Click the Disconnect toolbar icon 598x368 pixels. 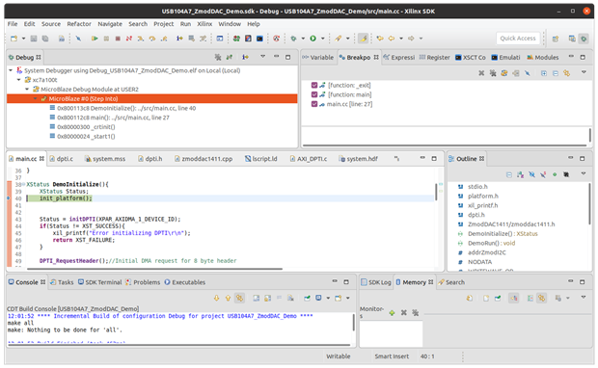tap(129, 39)
